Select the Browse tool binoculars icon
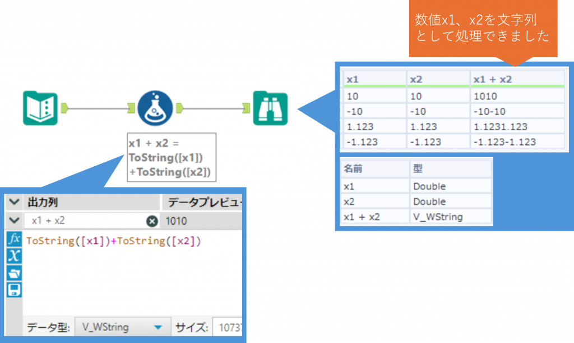 point(270,108)
